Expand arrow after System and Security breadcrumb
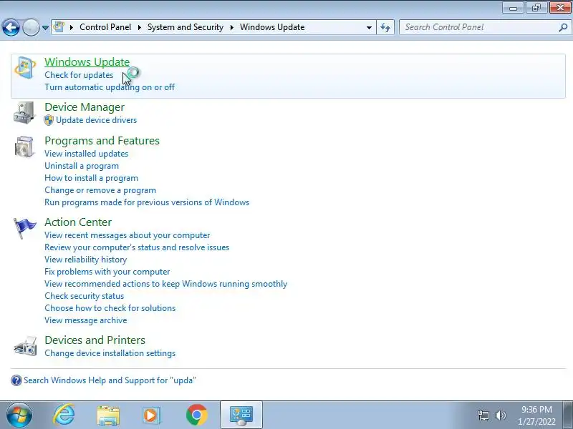Image resolution: width=573 pixels, height=429 pixels. tap(231, 27)
